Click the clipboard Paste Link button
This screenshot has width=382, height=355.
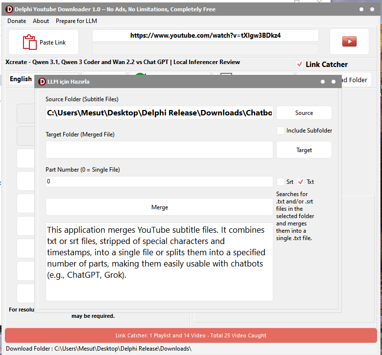pos(44,42)
